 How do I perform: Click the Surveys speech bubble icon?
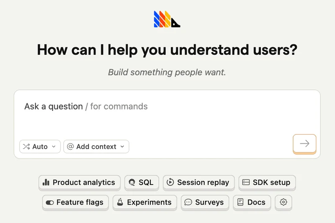tap(188, 202)
